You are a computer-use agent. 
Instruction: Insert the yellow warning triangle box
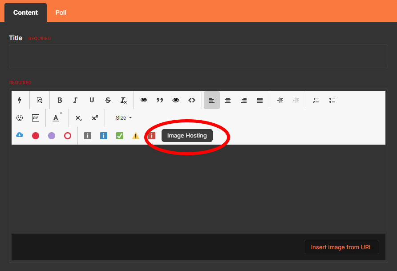click(x=136, y=136)
